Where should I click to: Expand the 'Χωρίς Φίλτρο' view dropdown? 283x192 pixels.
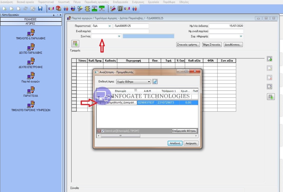(149, 82)
